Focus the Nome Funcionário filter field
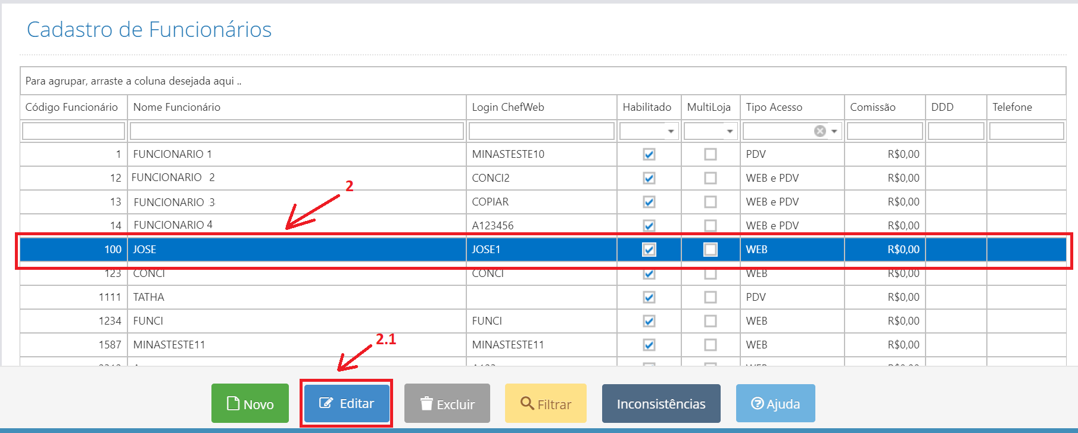Viewport: 1078px width, 433px height. [297, 131]
